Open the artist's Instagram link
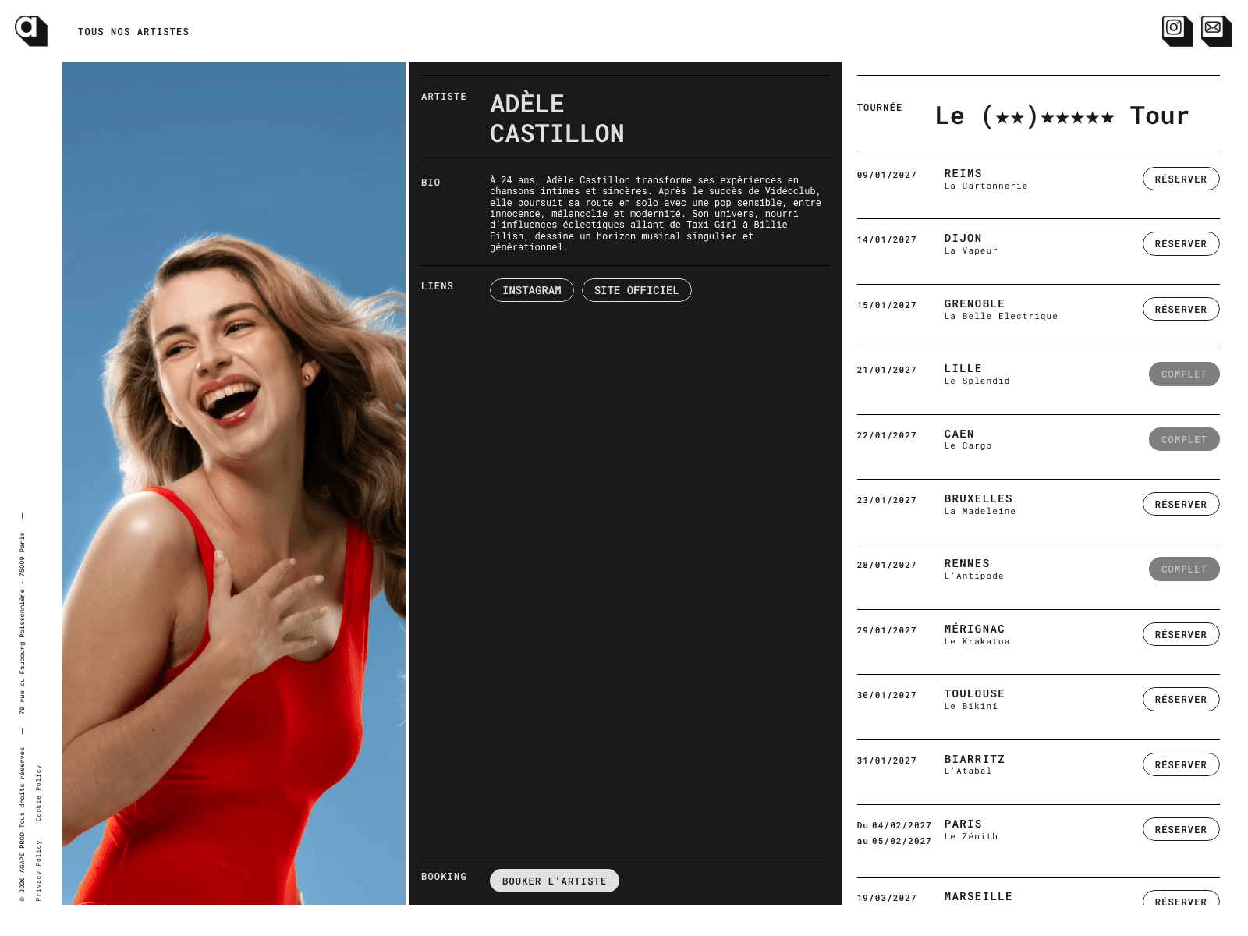This screenshot has height=936, width=1248. (532, 290)
